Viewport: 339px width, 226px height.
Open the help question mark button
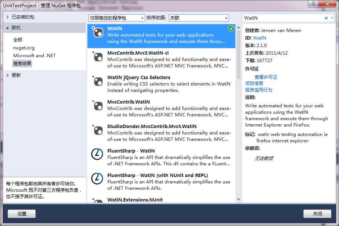pos(313,3)
